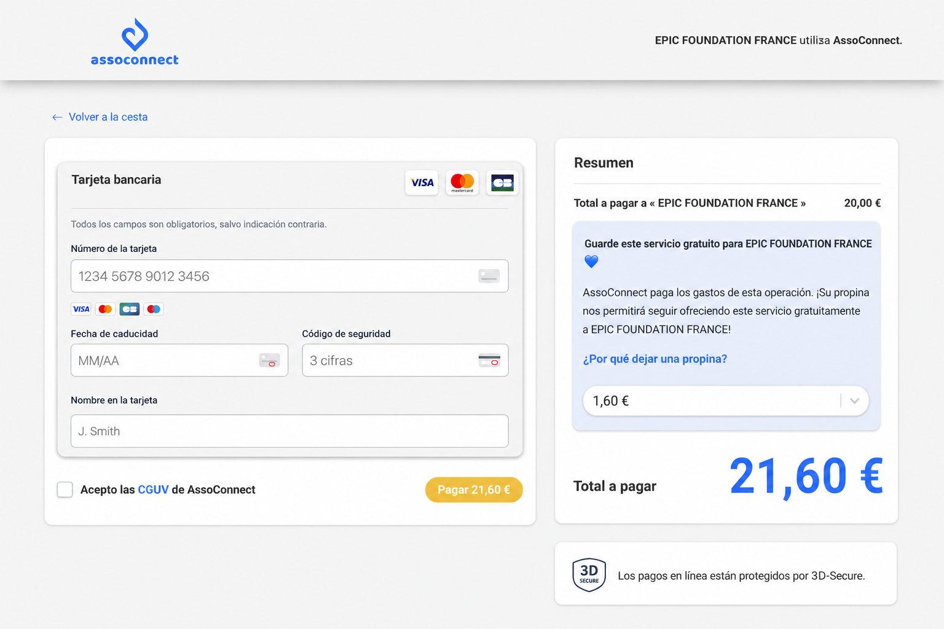This screenshot has height=629, width=944.
Task: Click 'Guarde este servicio gratuito' heading
Action: 728,244
